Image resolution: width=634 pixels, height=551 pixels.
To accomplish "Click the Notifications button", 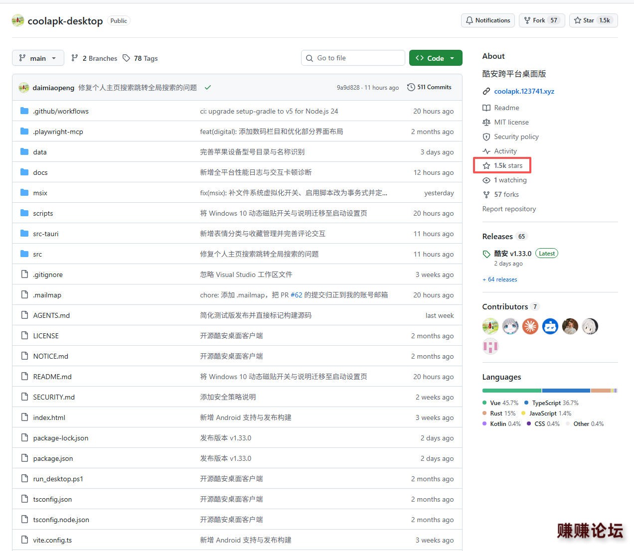I will [488, 20].
